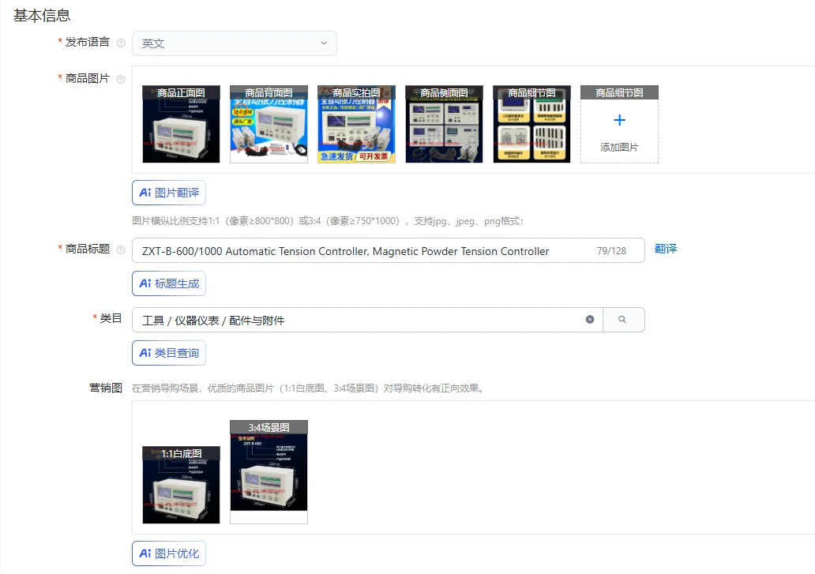Select the 商品实拍图 thumbnail
The image size is (815, 574).
(x=357, y=124)
